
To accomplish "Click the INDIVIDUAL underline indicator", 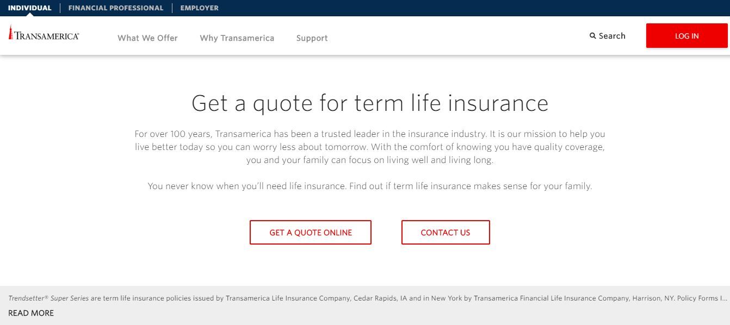I will (x=29, y=14).
